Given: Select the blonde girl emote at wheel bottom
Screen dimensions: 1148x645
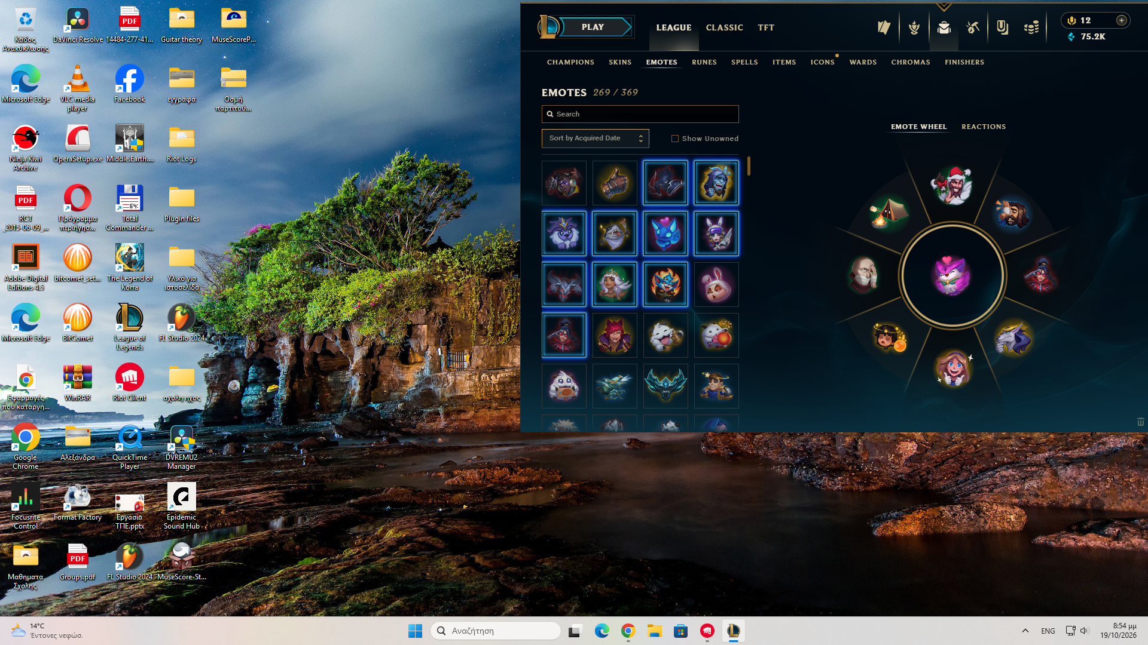Looking at the screenshot, I should point(953,368).
